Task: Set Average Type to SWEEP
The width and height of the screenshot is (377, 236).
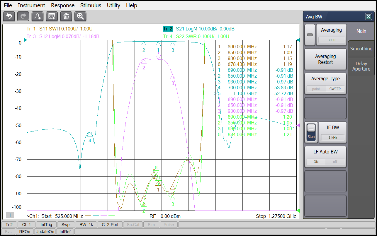Action: tap(335, 89)
